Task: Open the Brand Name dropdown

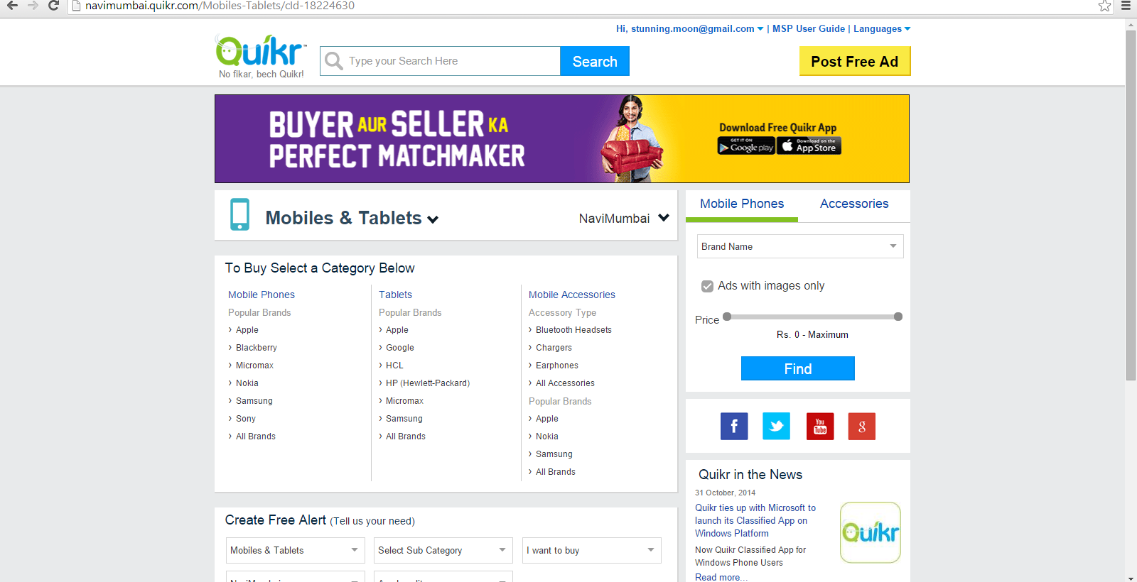Action: click(800, 246)
